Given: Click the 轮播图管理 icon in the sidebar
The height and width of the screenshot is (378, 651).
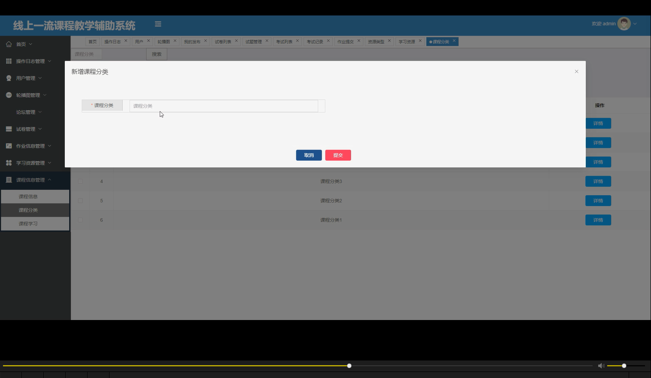Looking at the screenshot, I should [x=9, y=95].
